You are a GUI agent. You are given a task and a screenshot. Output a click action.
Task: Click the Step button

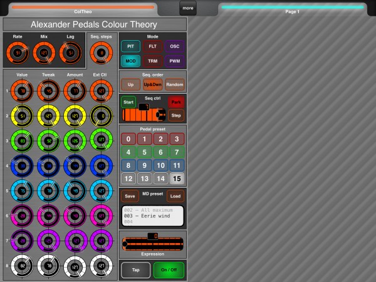pos(176,115)
